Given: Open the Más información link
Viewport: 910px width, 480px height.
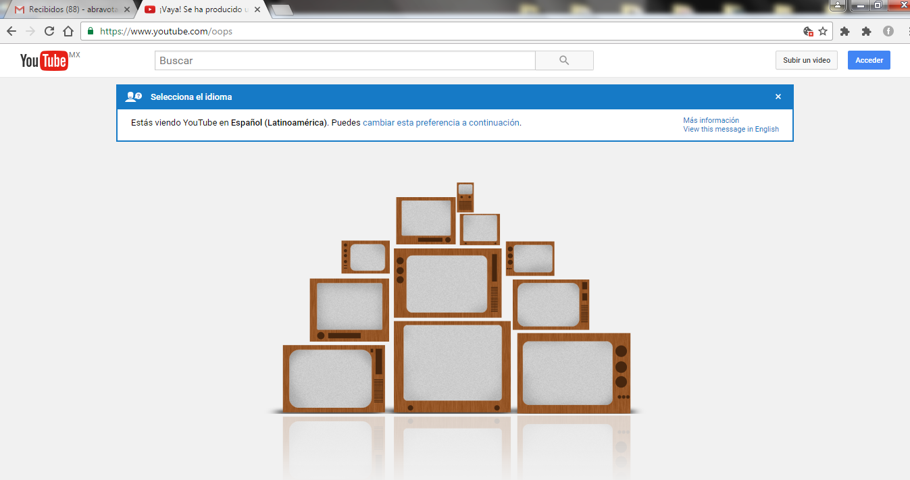Looking at the screenshot, I should 711,120.
